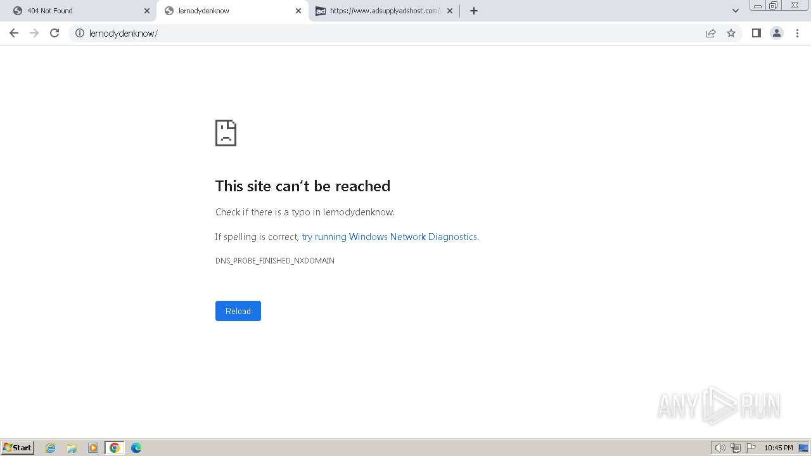Open the profile avatar menu
Screen dimensions: 811x456
click(777, 33)
